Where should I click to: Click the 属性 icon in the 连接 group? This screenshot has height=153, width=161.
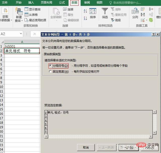(65, 15)
